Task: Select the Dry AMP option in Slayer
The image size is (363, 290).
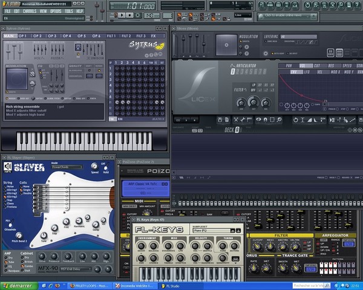Action: 8,257
